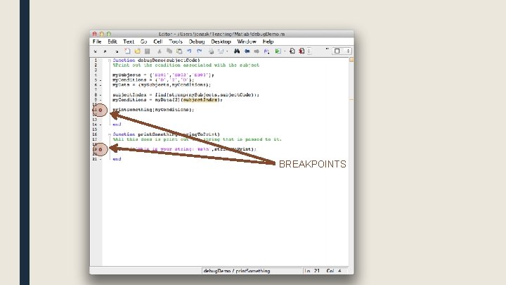
Task: Go forward with the gray forward arrow
Action: (257, 51)
